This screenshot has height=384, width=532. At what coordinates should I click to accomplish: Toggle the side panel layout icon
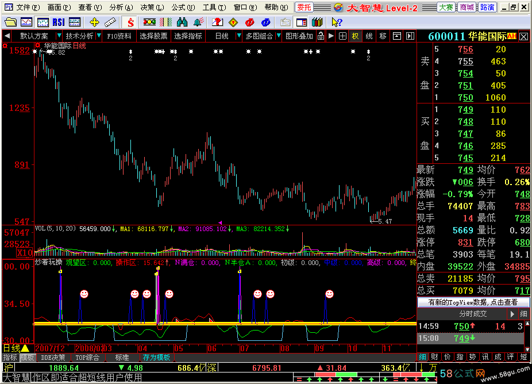[301, 22]
